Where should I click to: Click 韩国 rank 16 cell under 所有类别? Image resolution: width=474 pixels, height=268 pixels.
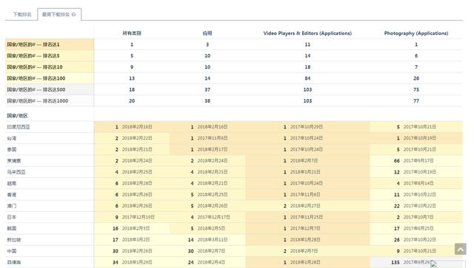(x=116, y=229)
